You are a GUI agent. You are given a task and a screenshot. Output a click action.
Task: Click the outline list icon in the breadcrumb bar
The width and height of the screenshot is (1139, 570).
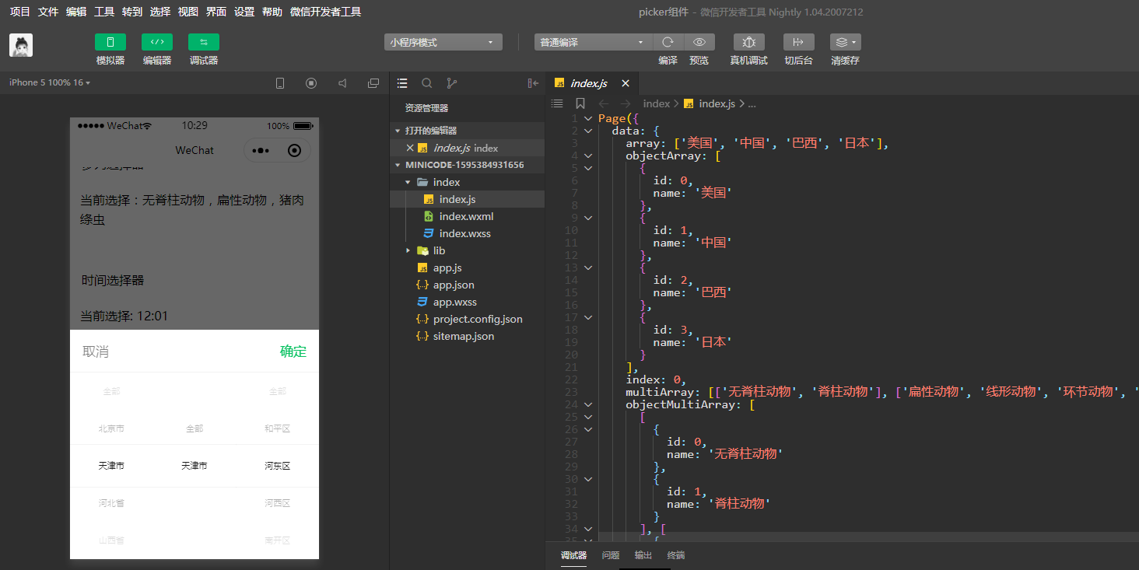[556, 103]
